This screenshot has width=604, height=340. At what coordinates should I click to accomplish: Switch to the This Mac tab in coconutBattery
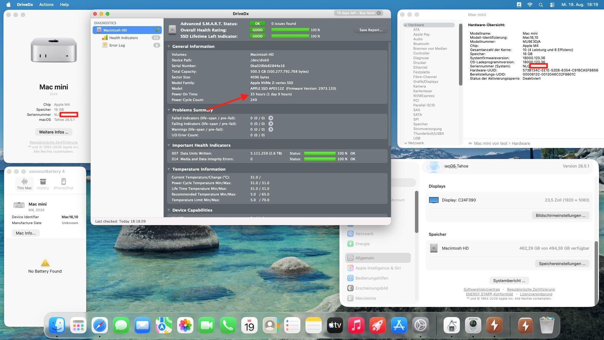click(25, 184)
